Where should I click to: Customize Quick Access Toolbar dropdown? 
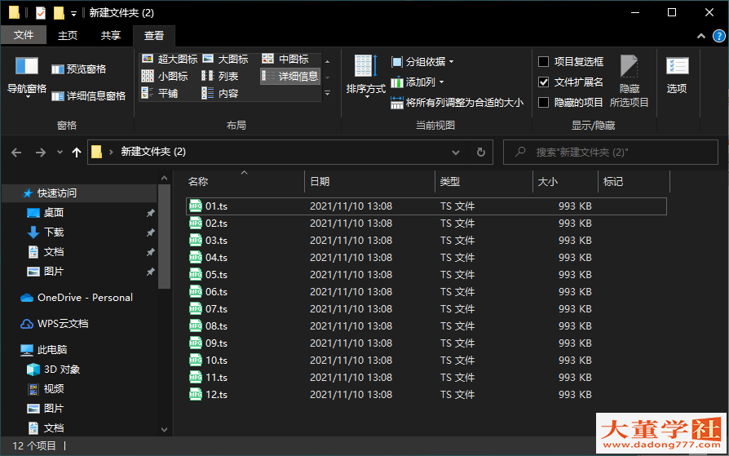[x=73, y=14]
